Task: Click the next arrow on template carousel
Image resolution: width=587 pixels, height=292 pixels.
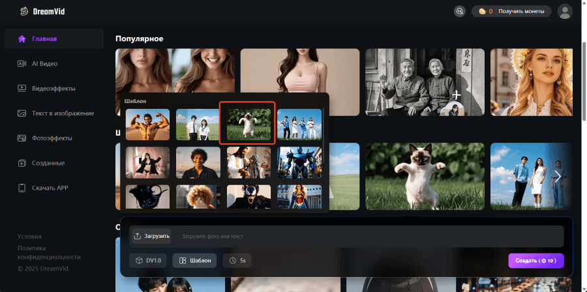Action: [x=558, y=176]
